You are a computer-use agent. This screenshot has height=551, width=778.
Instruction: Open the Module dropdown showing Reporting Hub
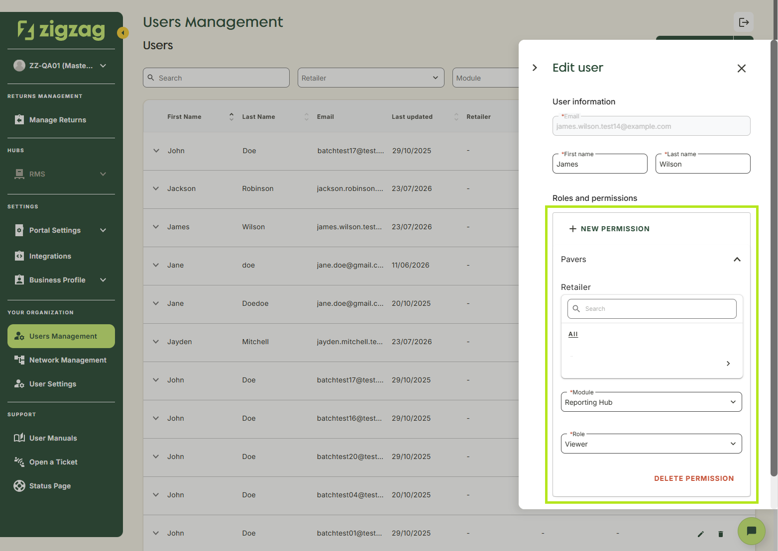point(652,402)
